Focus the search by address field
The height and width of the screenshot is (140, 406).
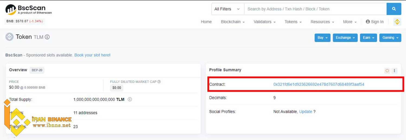[315, 9]
